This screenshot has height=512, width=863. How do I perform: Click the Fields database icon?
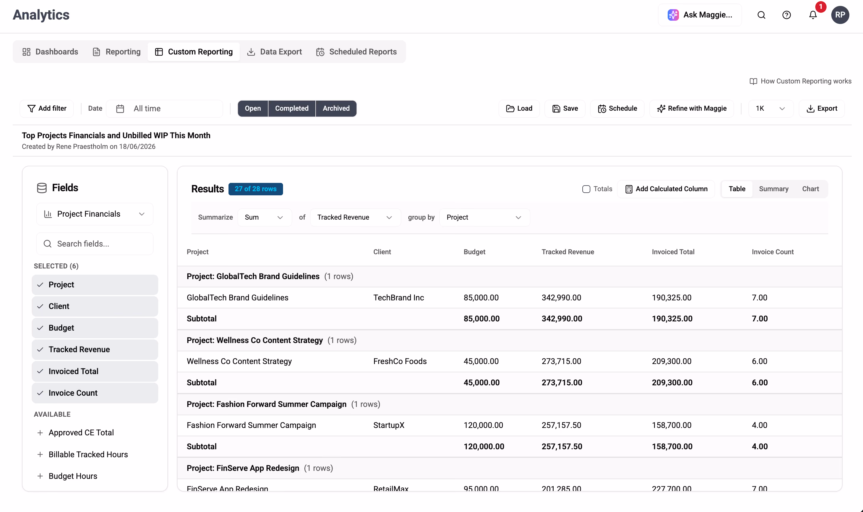42,188
